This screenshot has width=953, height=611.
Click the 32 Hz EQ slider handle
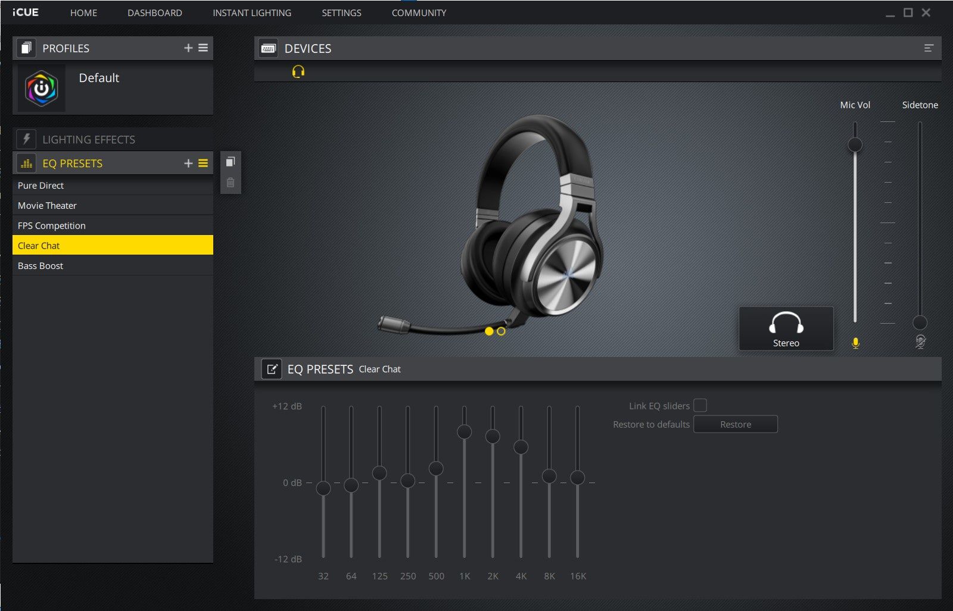click(x=323, y=488)
